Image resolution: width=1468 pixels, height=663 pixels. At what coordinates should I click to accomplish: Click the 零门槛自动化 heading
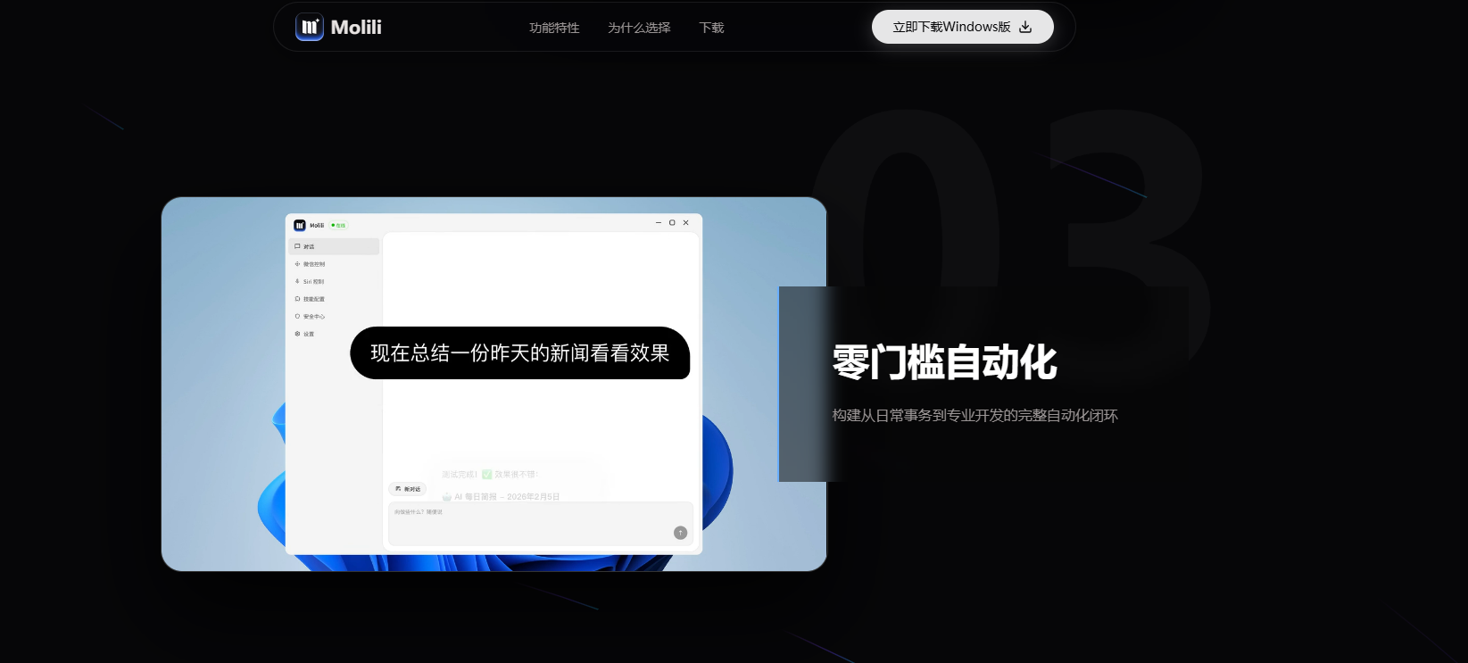click(944, 362)
